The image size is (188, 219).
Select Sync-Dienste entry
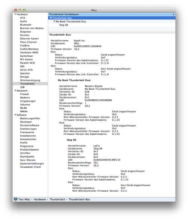(x=28, y=160)
